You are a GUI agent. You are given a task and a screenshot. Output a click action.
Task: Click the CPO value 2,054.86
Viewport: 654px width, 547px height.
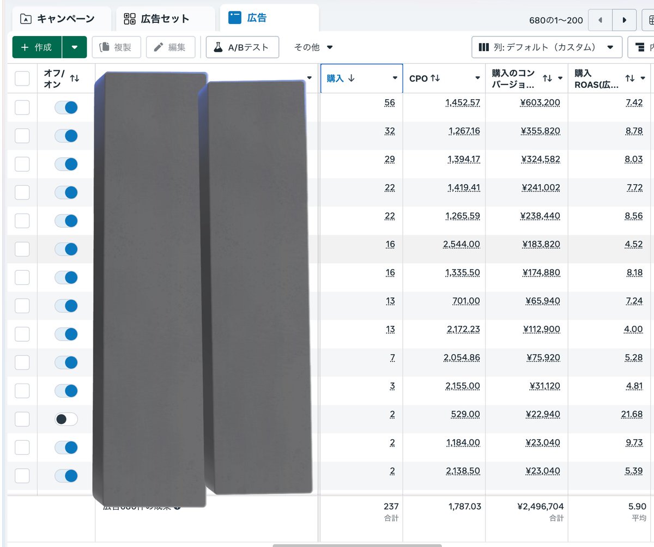pos(462,357)
